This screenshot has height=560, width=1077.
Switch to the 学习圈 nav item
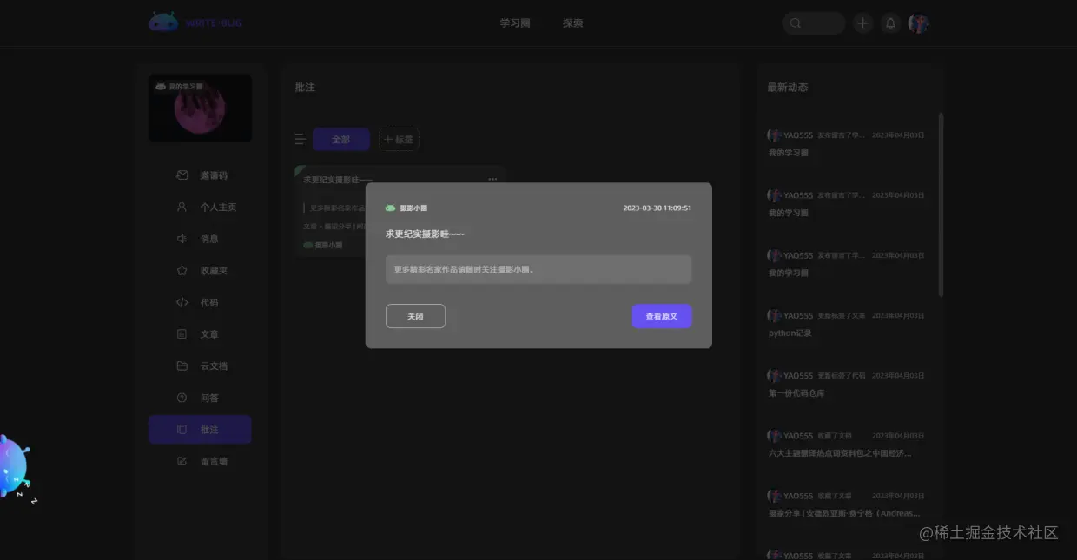pos(515,23)
